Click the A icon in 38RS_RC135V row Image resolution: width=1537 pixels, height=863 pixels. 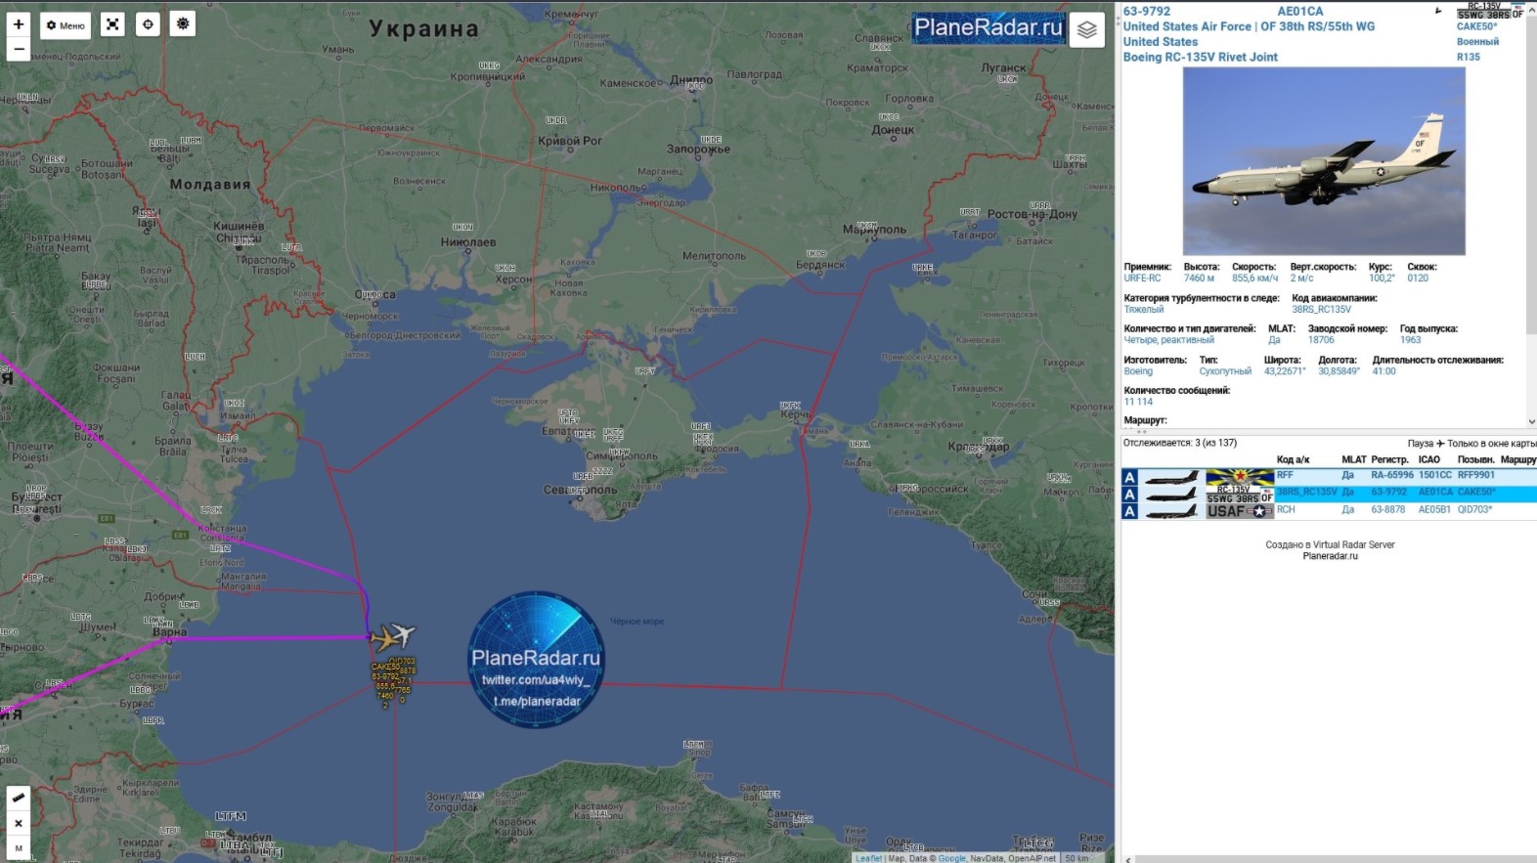pyautogui.click(x=1130, y=495)
